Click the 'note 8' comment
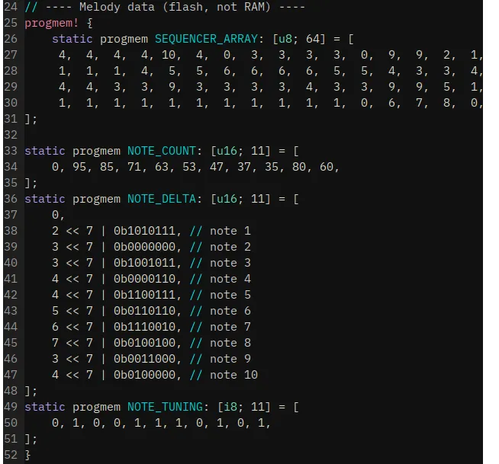The width and height of the screenshot is (499, 464). tap(230, 343)
